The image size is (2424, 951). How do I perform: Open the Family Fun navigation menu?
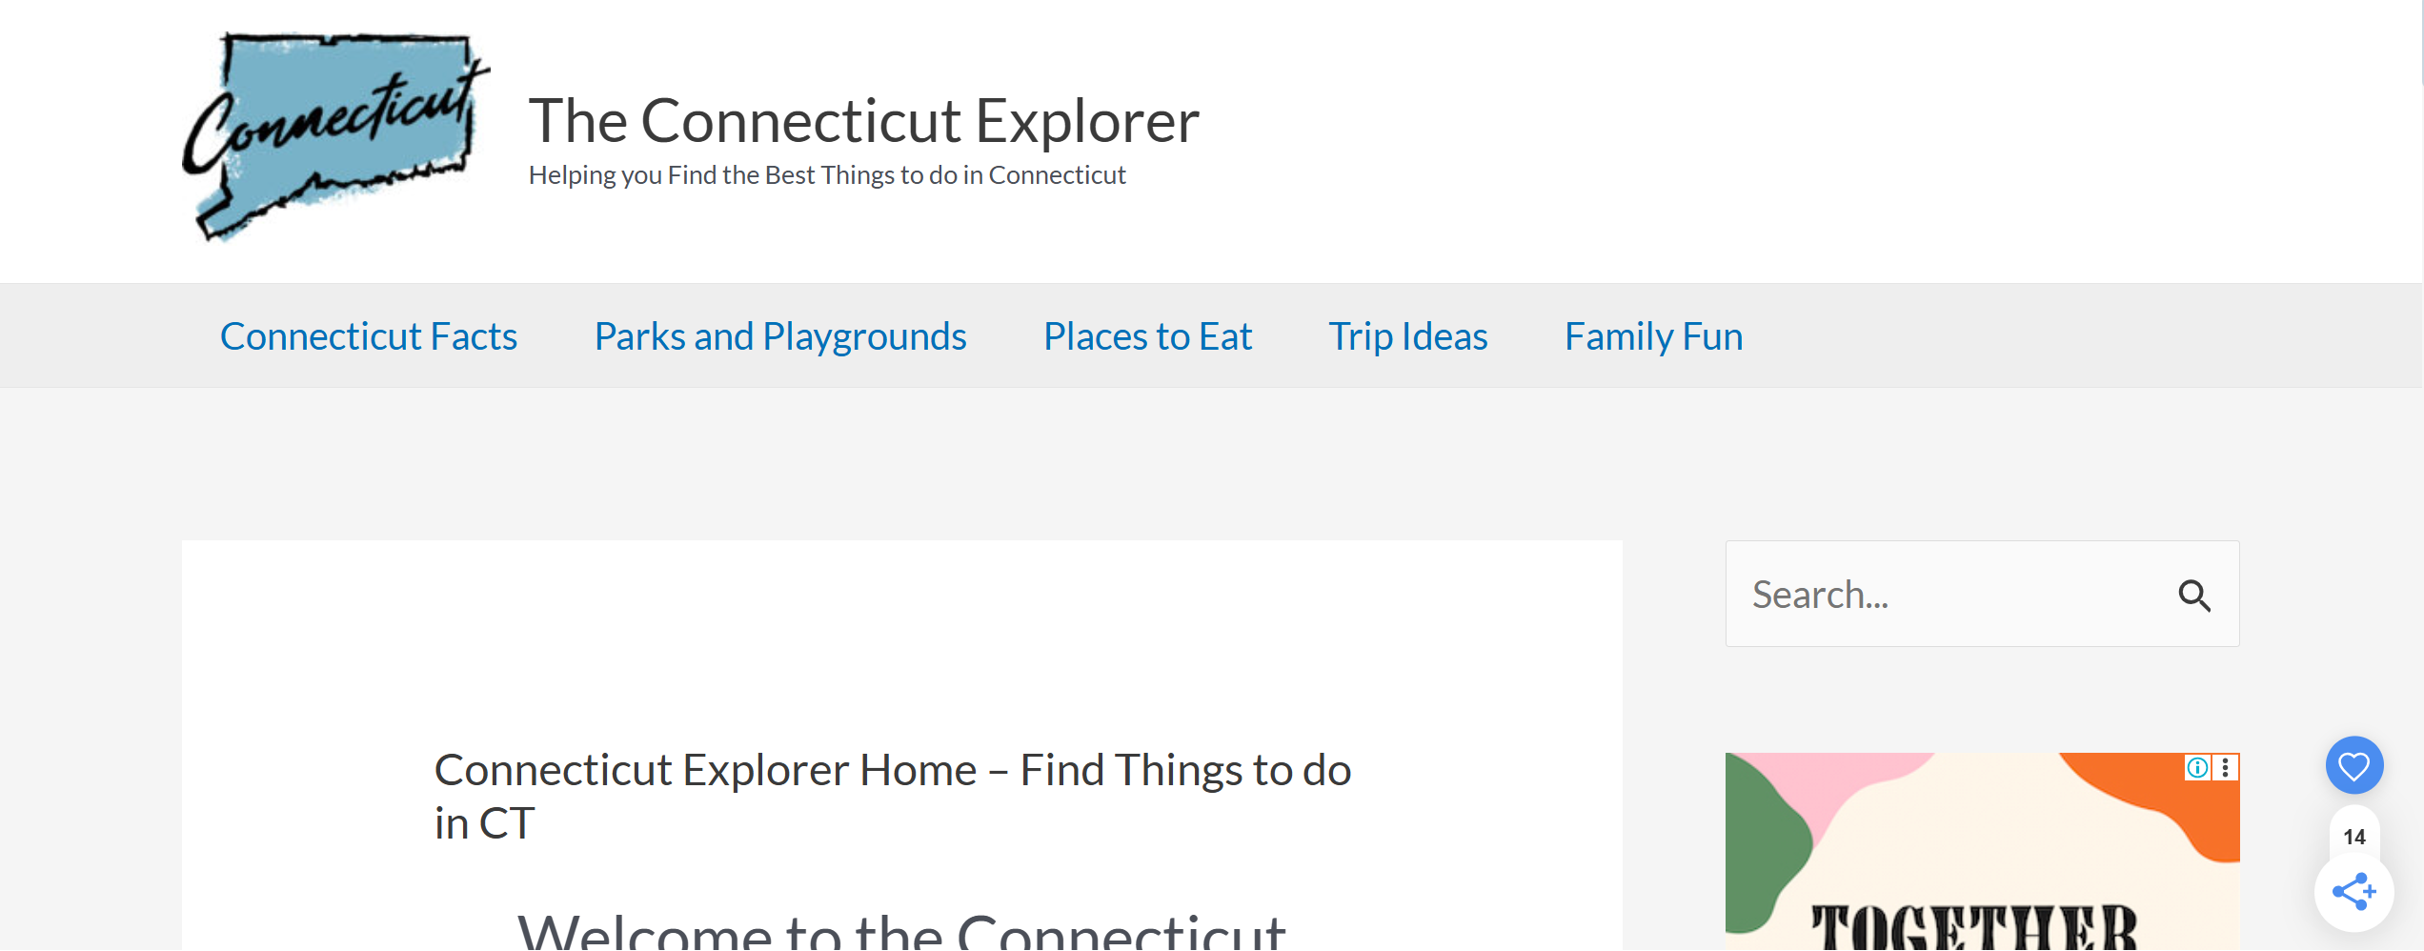pyautogui.click(x=1652, y=335)
